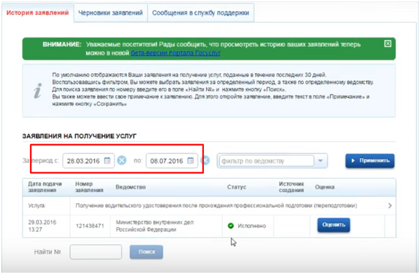The height and width of the screenshot is (274, 420).
Task: Click into the Найти № input field
Action: [96, 252]
